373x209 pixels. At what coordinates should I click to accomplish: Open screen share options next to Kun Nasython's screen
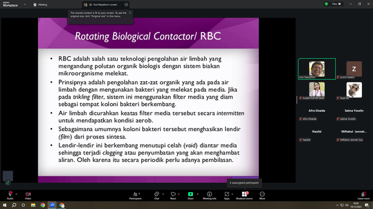coord(126,5)
